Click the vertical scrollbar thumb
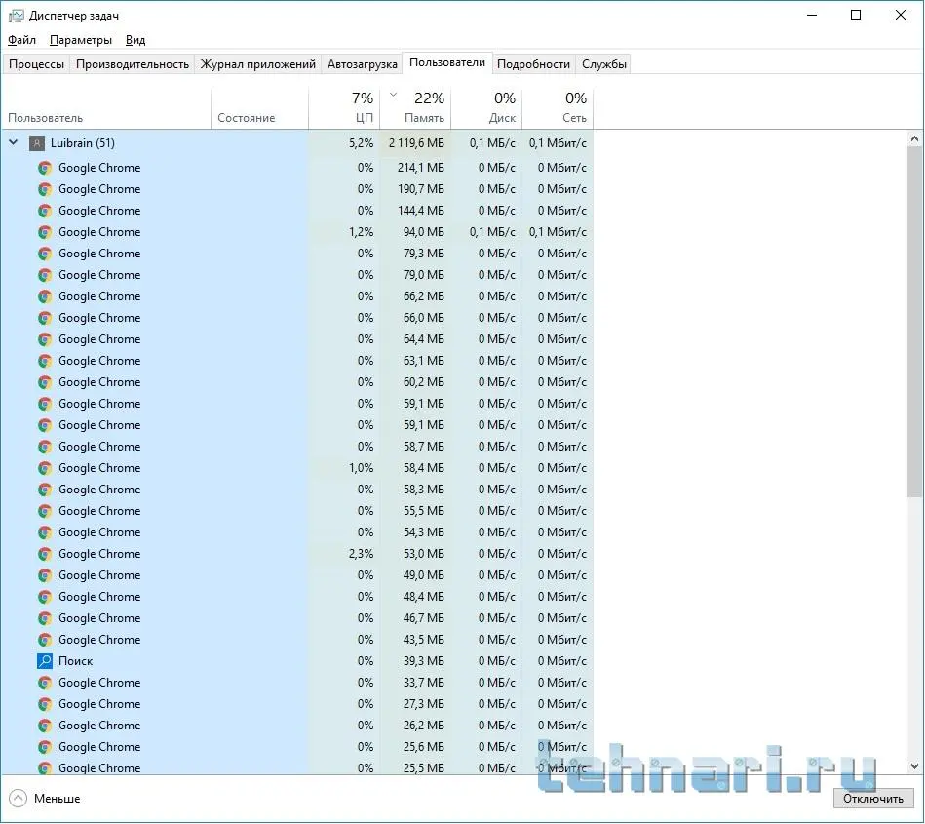 pyautogui.click(x=914, y=322)
